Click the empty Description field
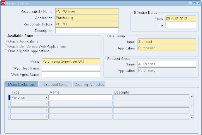 87,31
